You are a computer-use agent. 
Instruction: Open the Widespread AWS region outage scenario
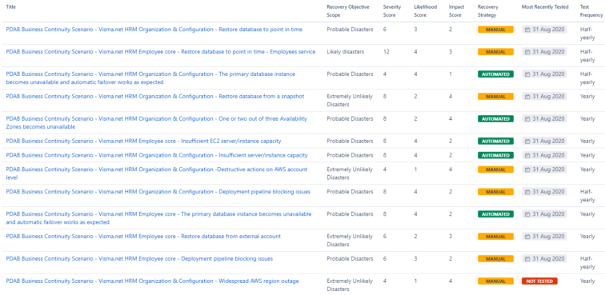point(152,281)
